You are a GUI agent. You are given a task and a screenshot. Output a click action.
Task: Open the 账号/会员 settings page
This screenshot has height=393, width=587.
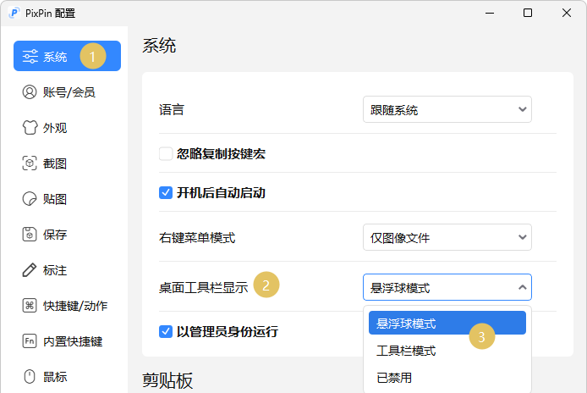67,91
